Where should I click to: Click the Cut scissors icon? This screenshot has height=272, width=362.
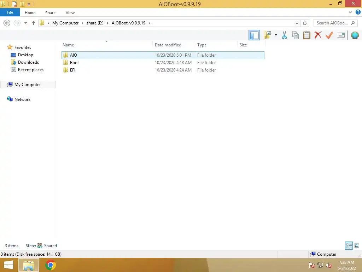(x=284, y=35)
